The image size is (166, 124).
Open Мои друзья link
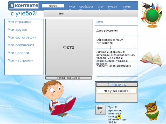pyautogui.click(x=17, y=30)
